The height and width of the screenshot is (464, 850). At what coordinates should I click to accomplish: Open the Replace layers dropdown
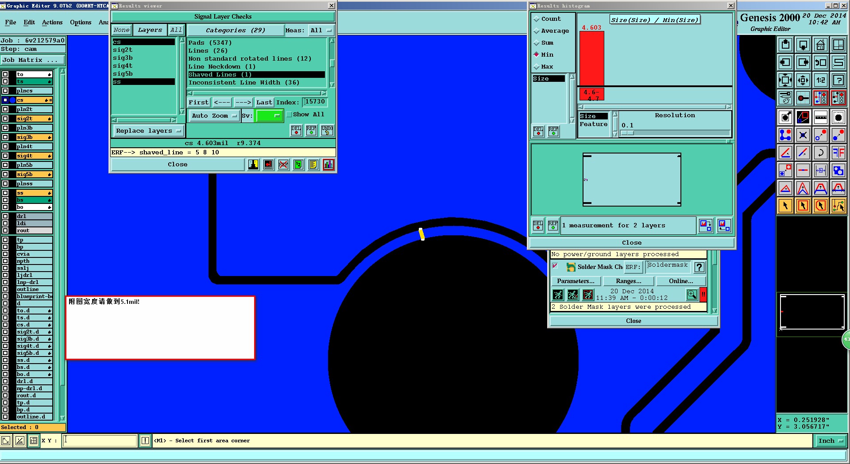click(x=148, y=131)
